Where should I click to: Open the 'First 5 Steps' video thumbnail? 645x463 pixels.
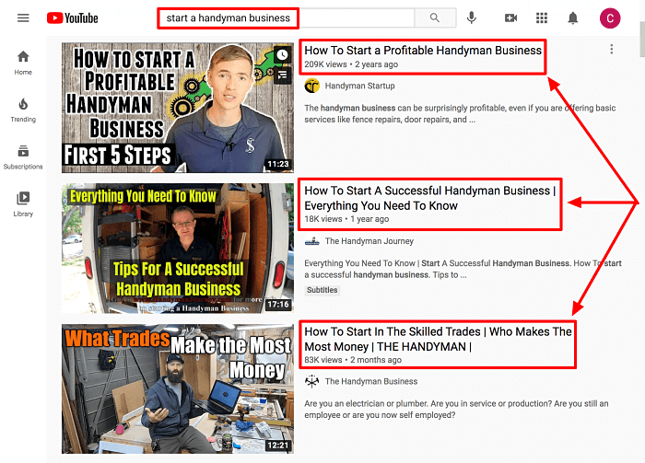coord(178,108)
